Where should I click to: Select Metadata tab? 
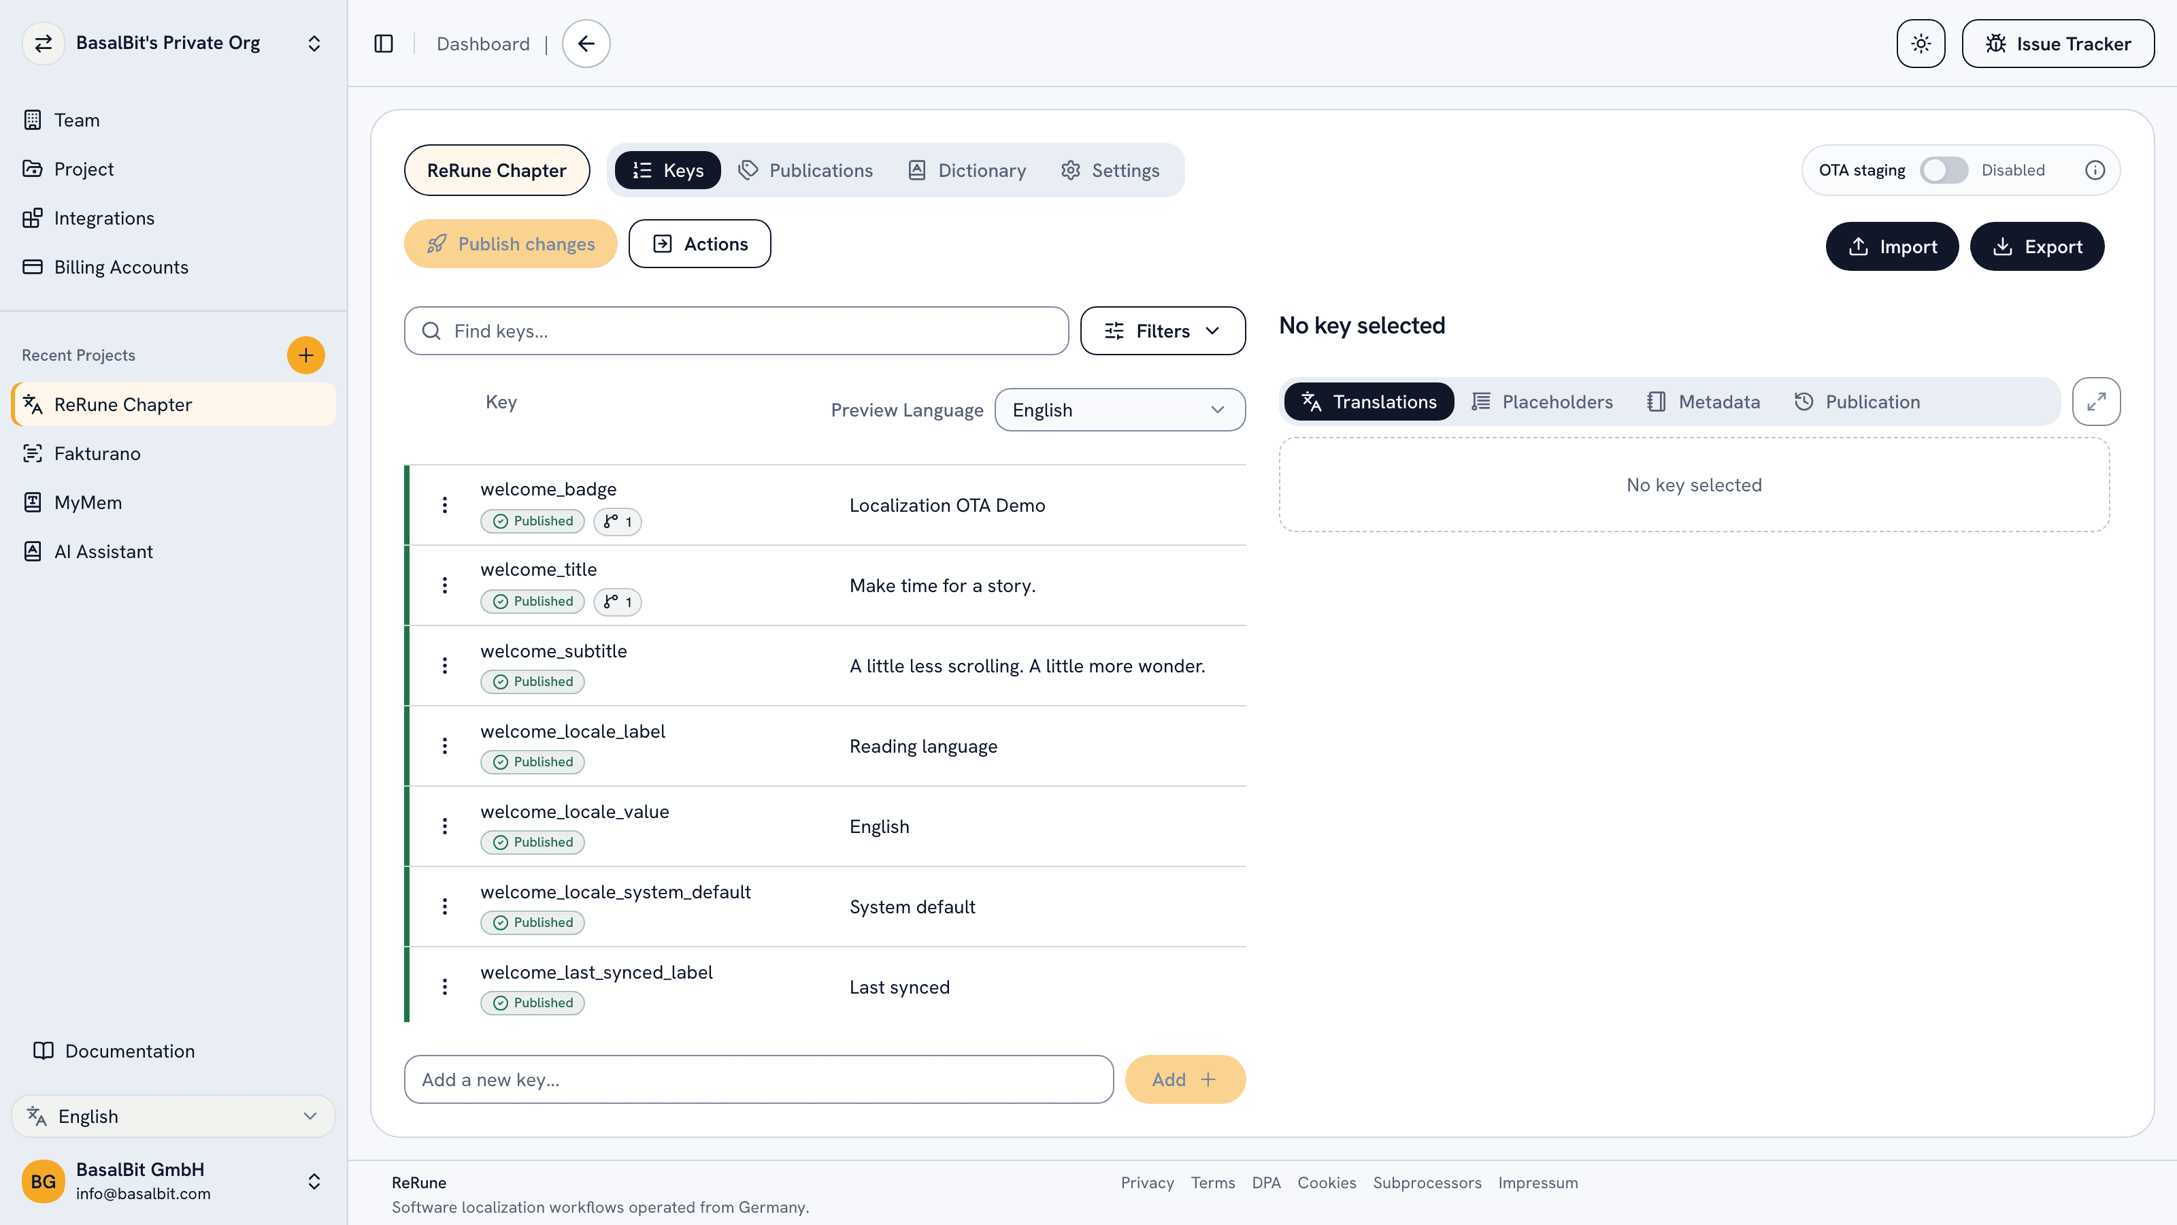[1704, 402]
